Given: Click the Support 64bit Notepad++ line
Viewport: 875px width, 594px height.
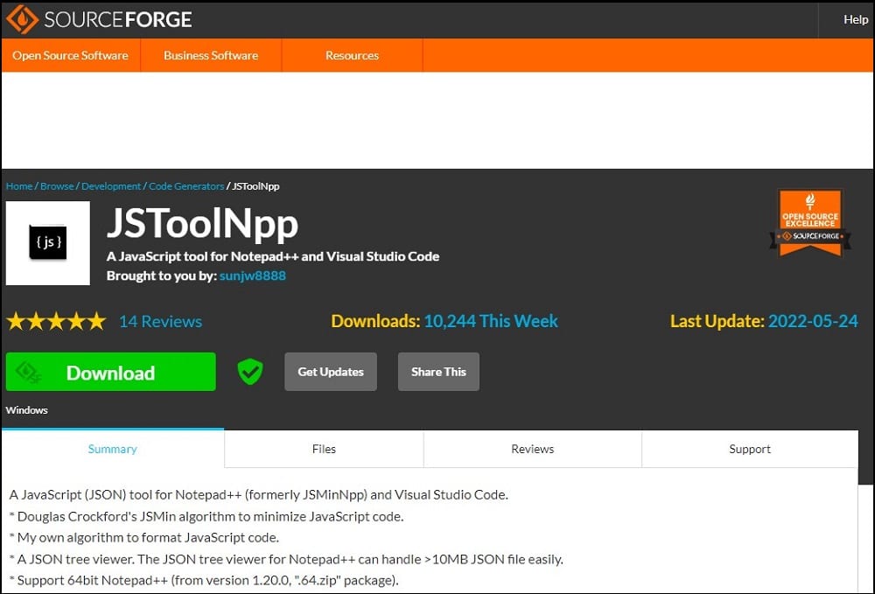Looking at the screenshot, I should click(x=204, y=580).
